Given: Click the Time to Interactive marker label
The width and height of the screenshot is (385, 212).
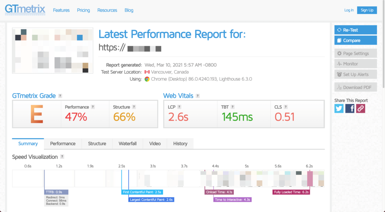Looking at the screenshot, I should pyautogui.click(x=232, y=200).
